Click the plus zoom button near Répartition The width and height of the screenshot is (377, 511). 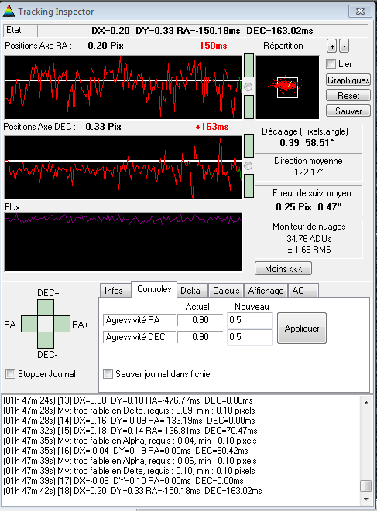coord(331,46)
